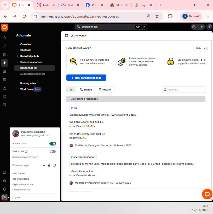Click Apple download app icon

(x=49, y=165)
